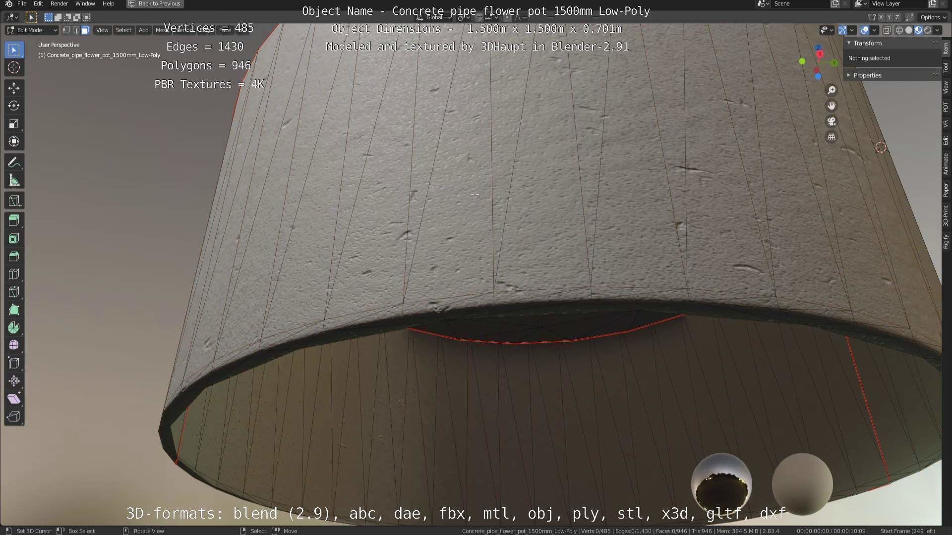Select the Knife tool
The image size is (952, 535).
[14, 292]
